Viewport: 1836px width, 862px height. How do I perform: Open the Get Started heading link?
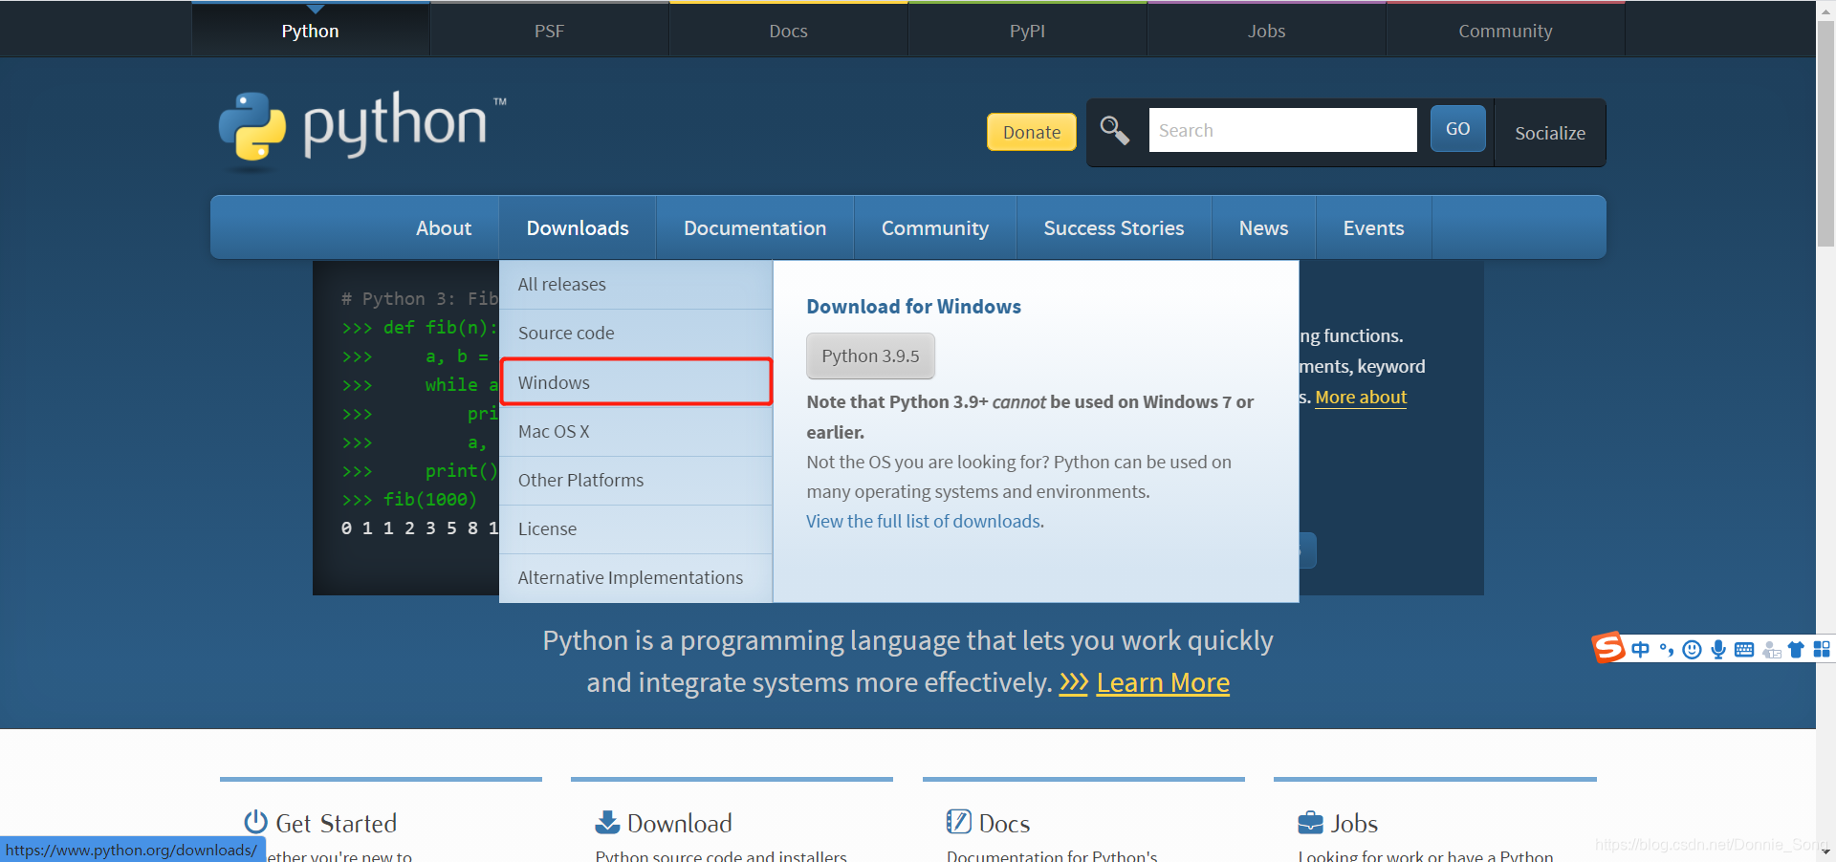[x=336, y=823]
